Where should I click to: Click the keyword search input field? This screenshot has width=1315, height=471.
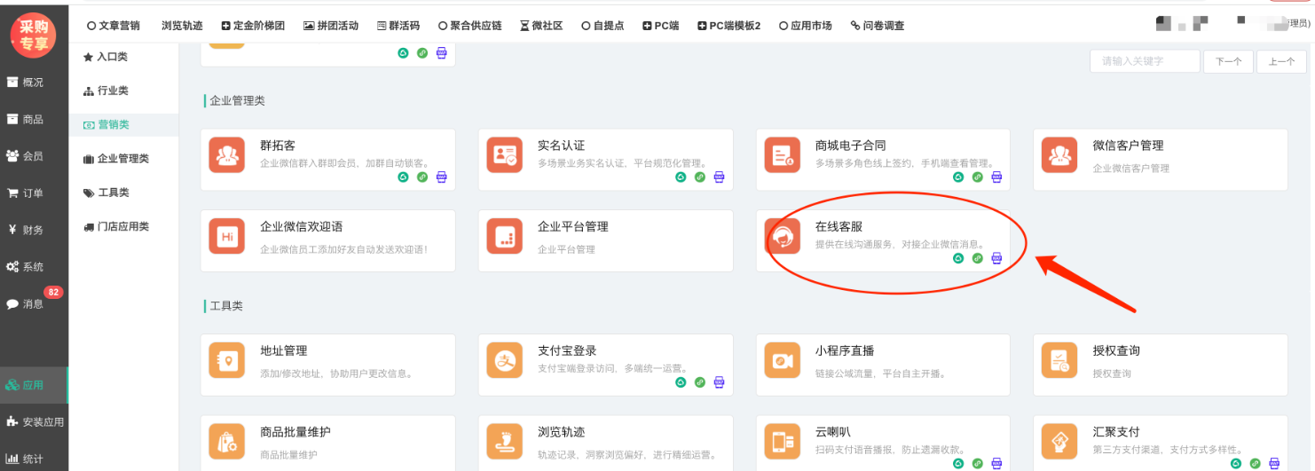tap(1144, 61)
